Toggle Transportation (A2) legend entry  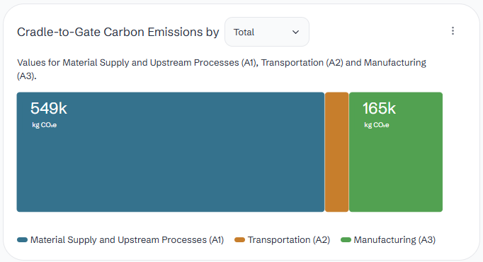point(282,239)
